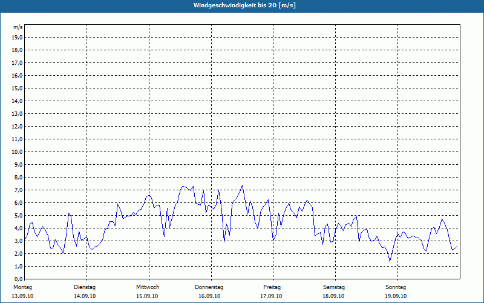Select the date 19.09.10
484x303 pixels.
[396, 296]
